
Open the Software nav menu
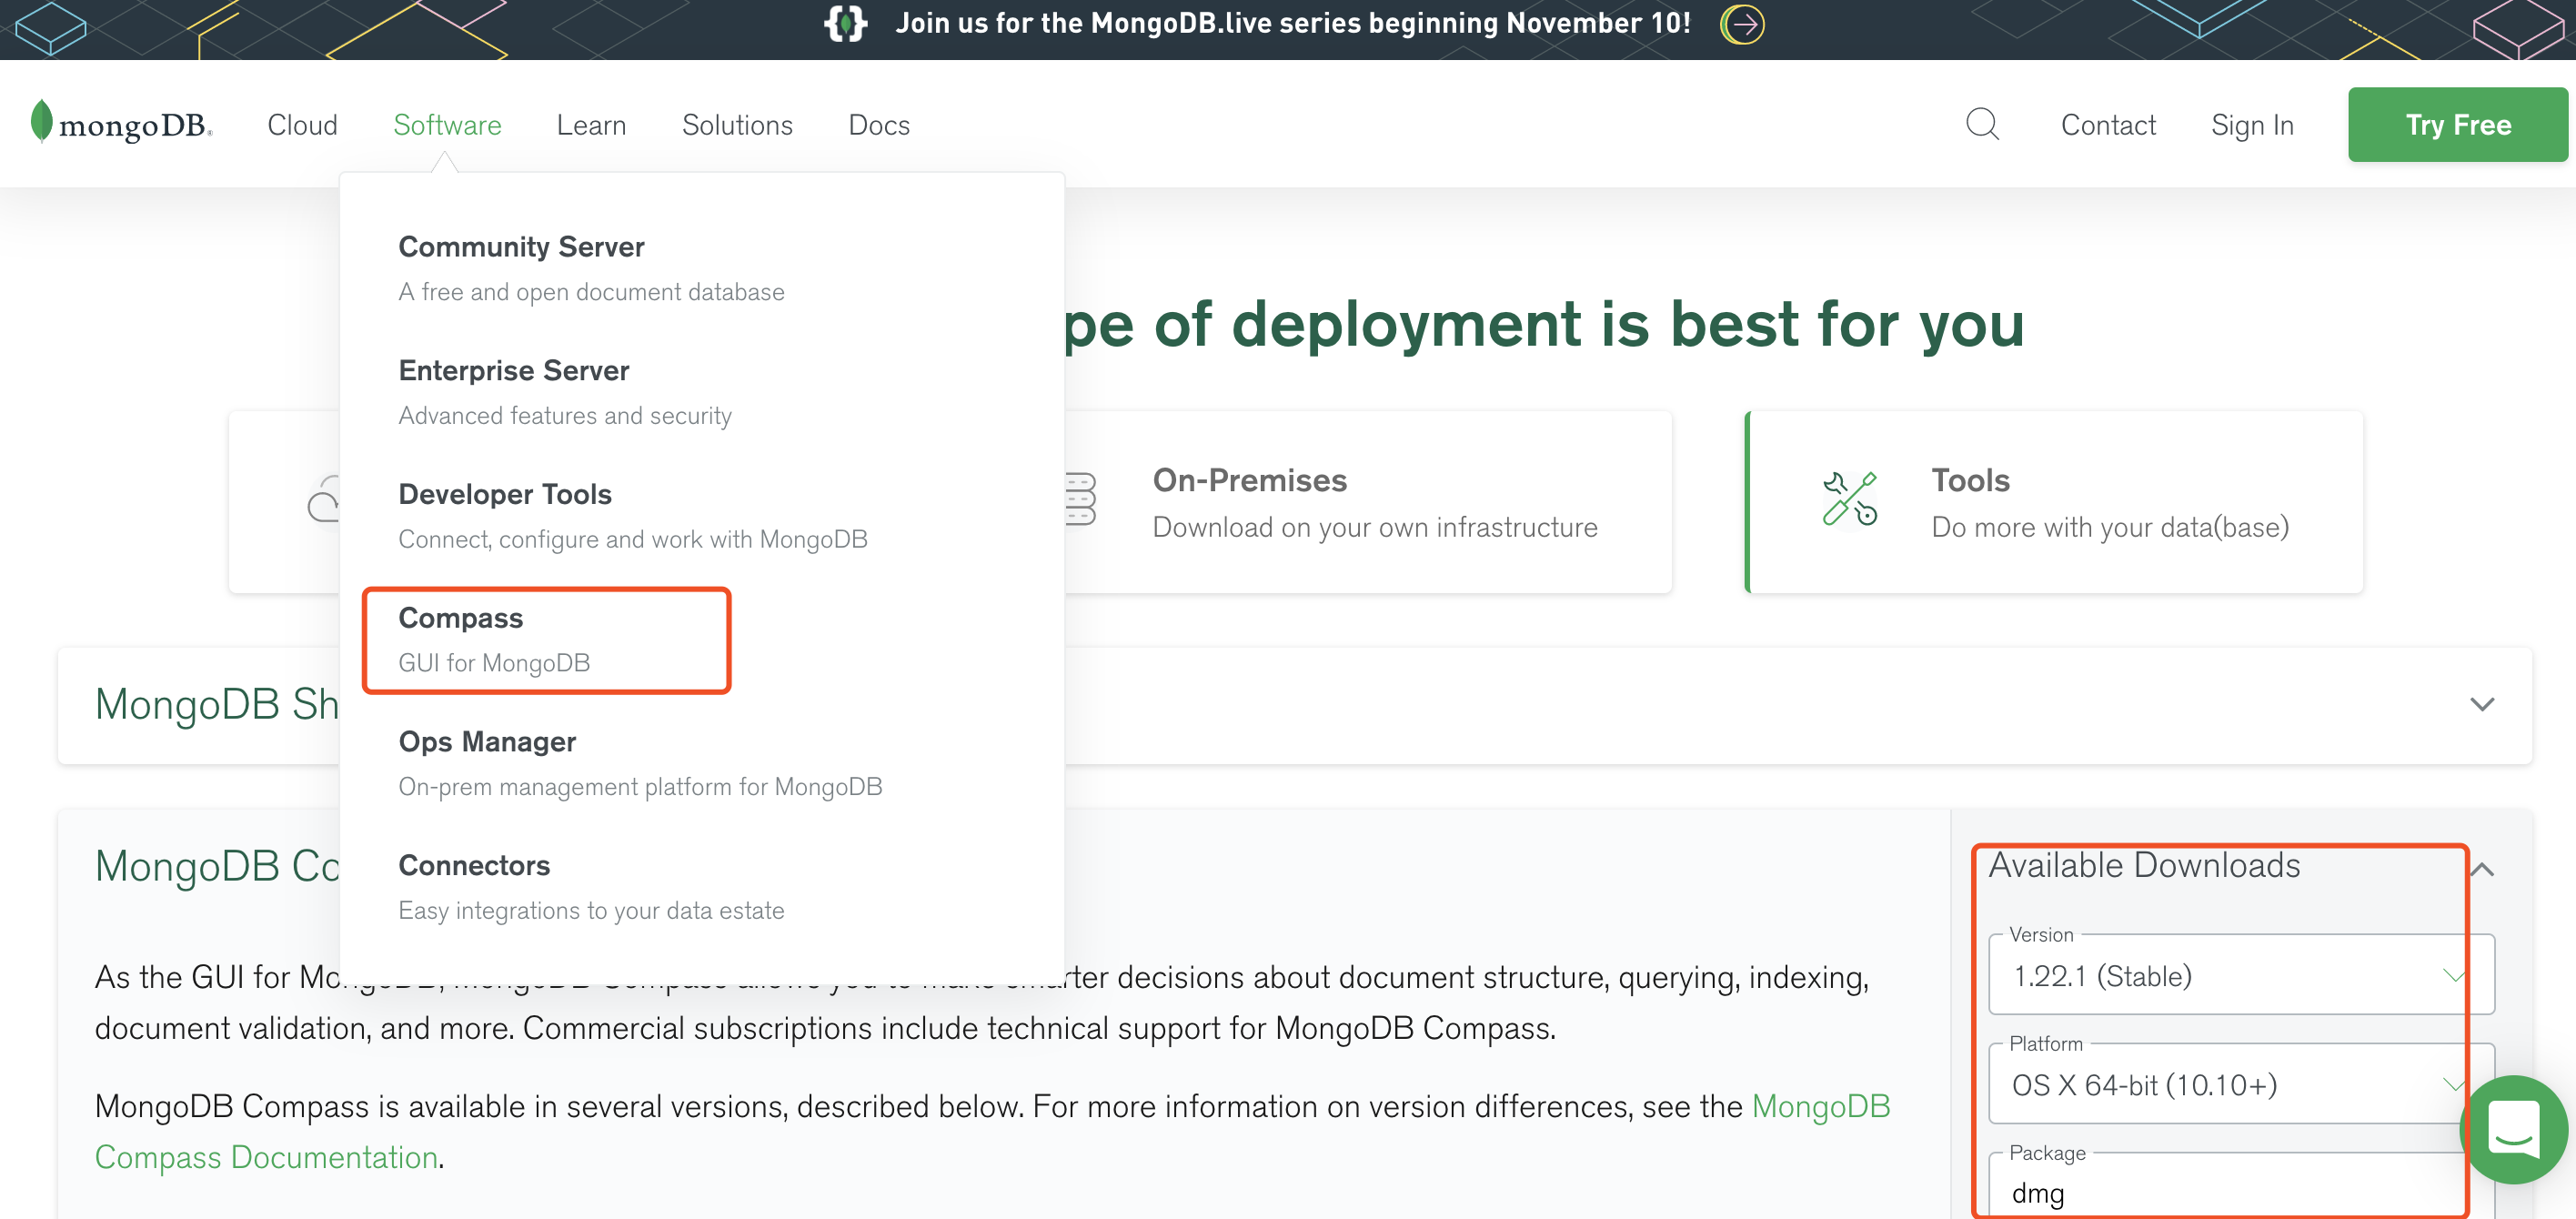tap(447, 125)
